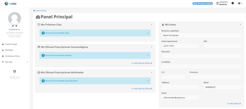
Task: Dismiss the 'No se han encontrado recetas' alert
Action: pyautogui.click(x=148, y=56)
